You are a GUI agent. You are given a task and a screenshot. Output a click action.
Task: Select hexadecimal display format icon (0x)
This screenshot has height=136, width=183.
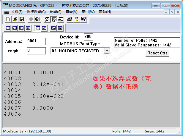pos(28,28)
